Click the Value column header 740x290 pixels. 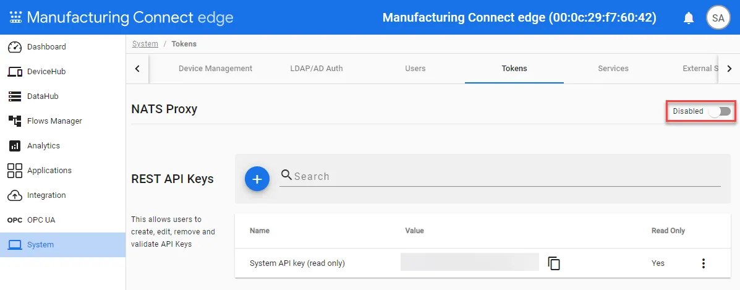[x=414, y=231]
